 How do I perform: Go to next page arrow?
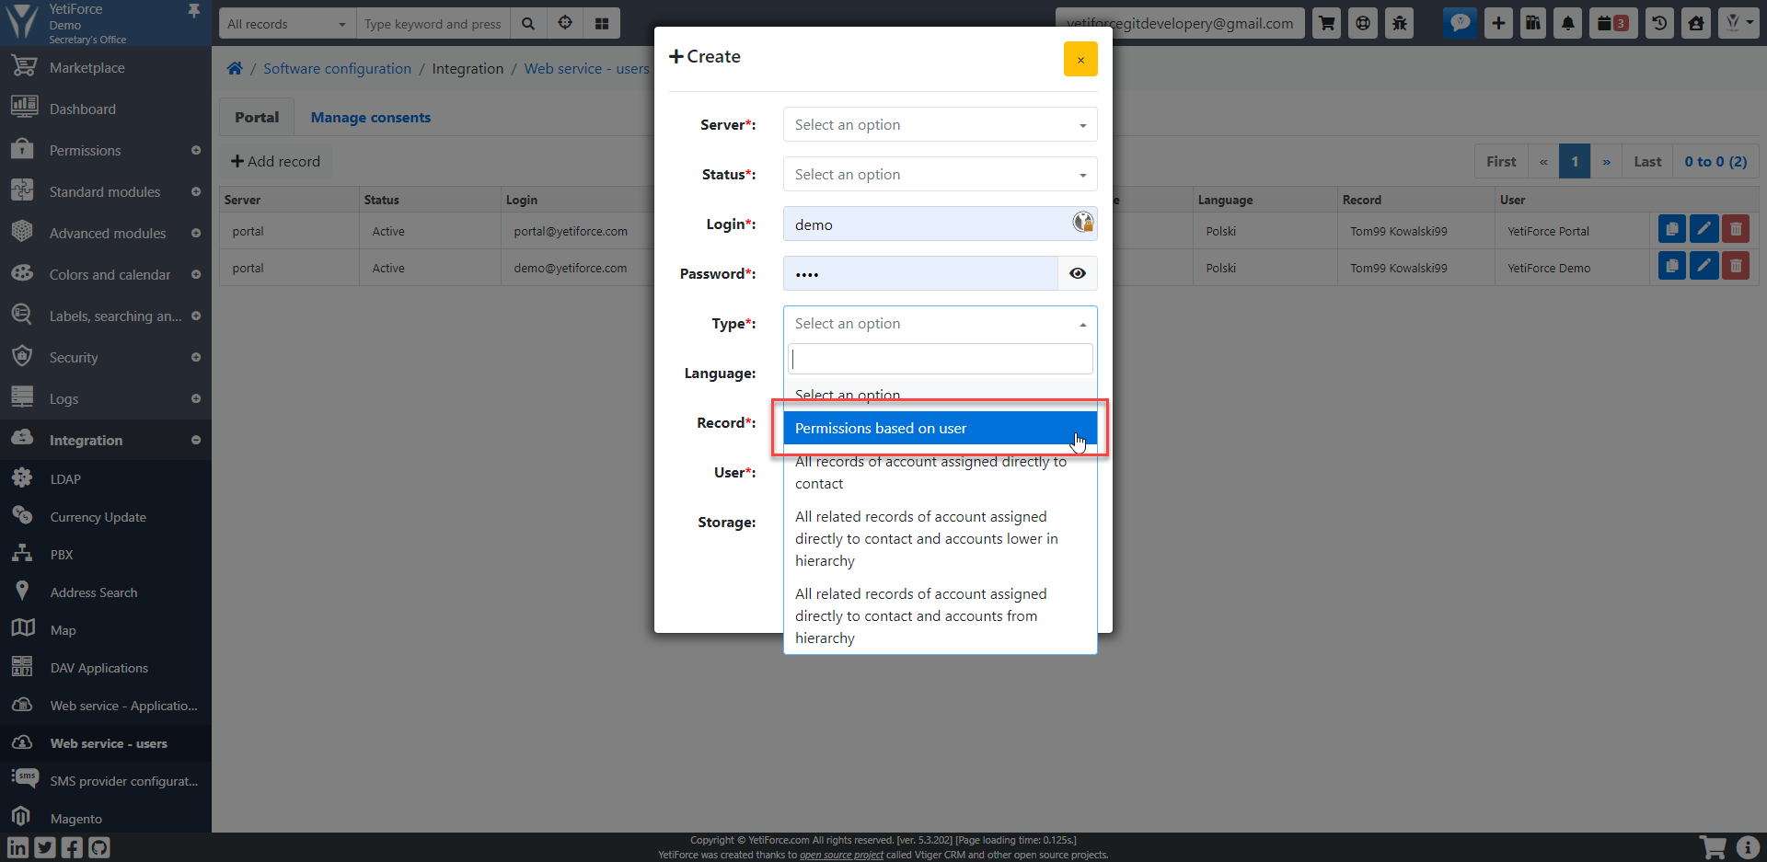[x=1606, y=161]
